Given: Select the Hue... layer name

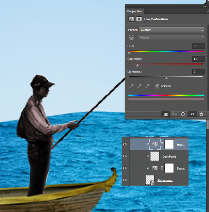Looking at the screenshot, I should (181, 145).
